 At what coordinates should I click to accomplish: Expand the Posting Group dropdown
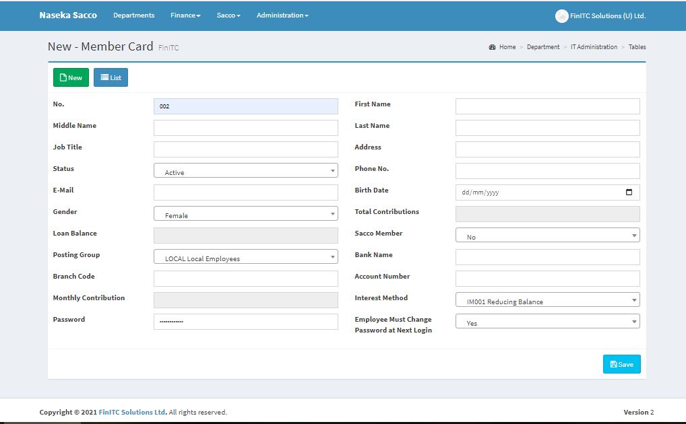tap(245, 257)
